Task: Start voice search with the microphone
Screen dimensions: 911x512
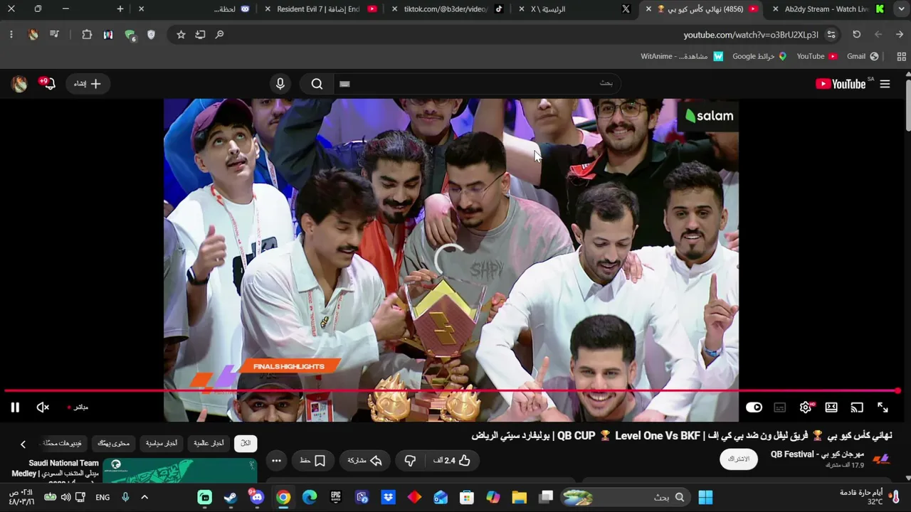Action: point(280,84)
